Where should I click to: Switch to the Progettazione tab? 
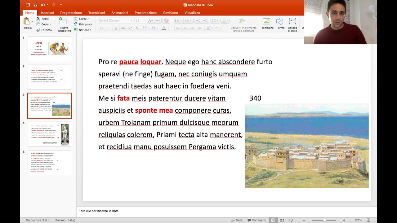pyautogui.click(x=71, y=13)
